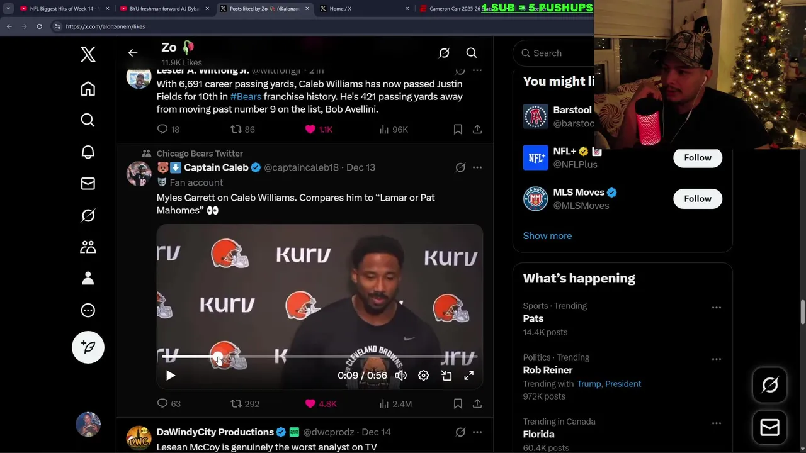Open the Pats trending topic

tap(533, 318)
